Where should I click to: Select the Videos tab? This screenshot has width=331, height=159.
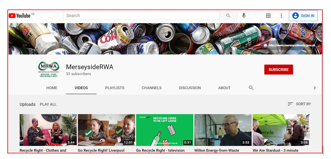(81, 88)
